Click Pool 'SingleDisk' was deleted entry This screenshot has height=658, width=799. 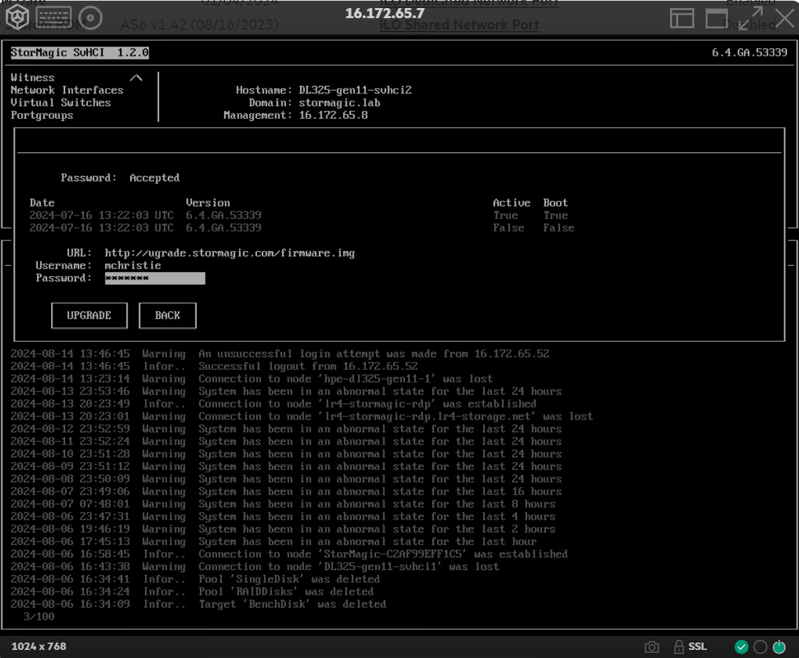click(195, 579)
